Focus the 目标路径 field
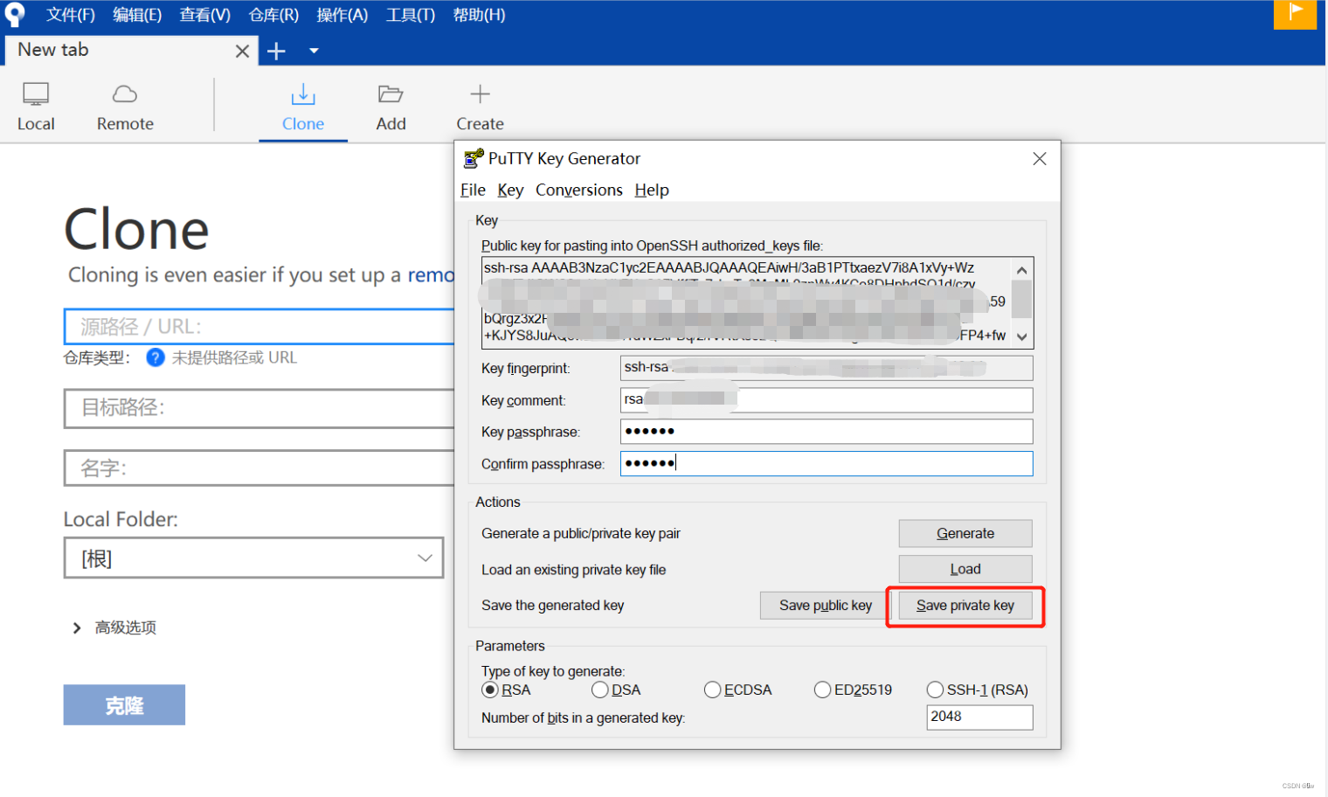 [x=259, y=408]
